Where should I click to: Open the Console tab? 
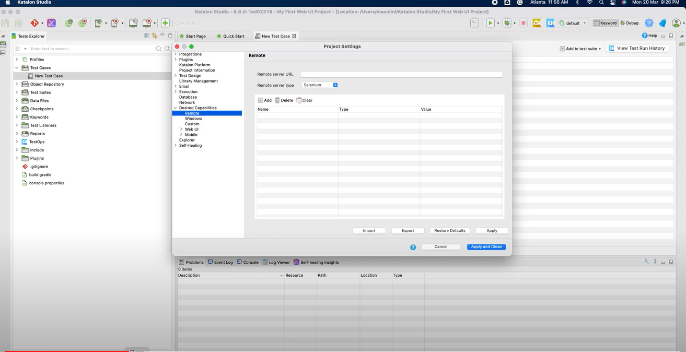point(247,262)
